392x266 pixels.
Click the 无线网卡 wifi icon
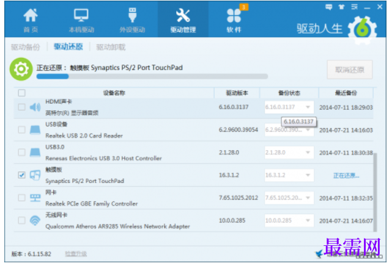[35, 220]
